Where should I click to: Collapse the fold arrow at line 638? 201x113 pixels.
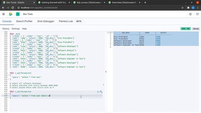(x=8, y=94)
